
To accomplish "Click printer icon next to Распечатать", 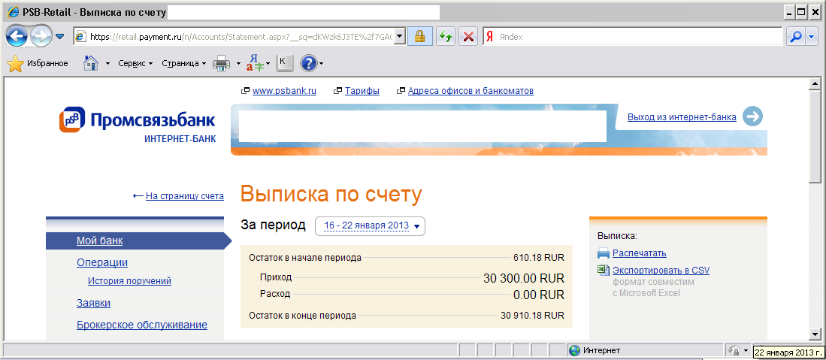I will click(x=604, y=253).
